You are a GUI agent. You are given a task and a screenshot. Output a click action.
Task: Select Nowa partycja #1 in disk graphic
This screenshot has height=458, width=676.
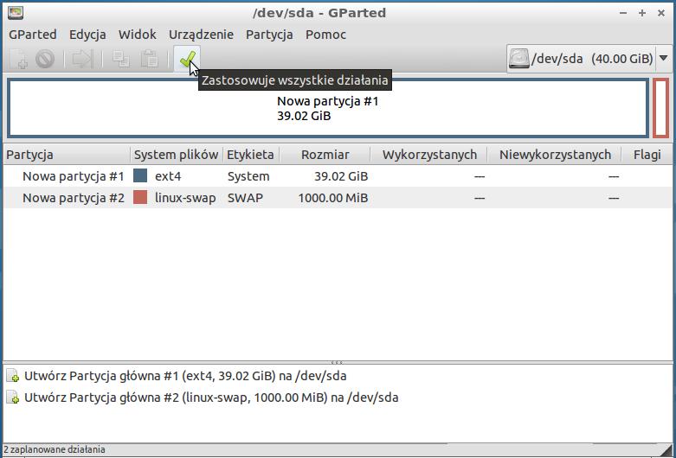(x=328, y=108)
